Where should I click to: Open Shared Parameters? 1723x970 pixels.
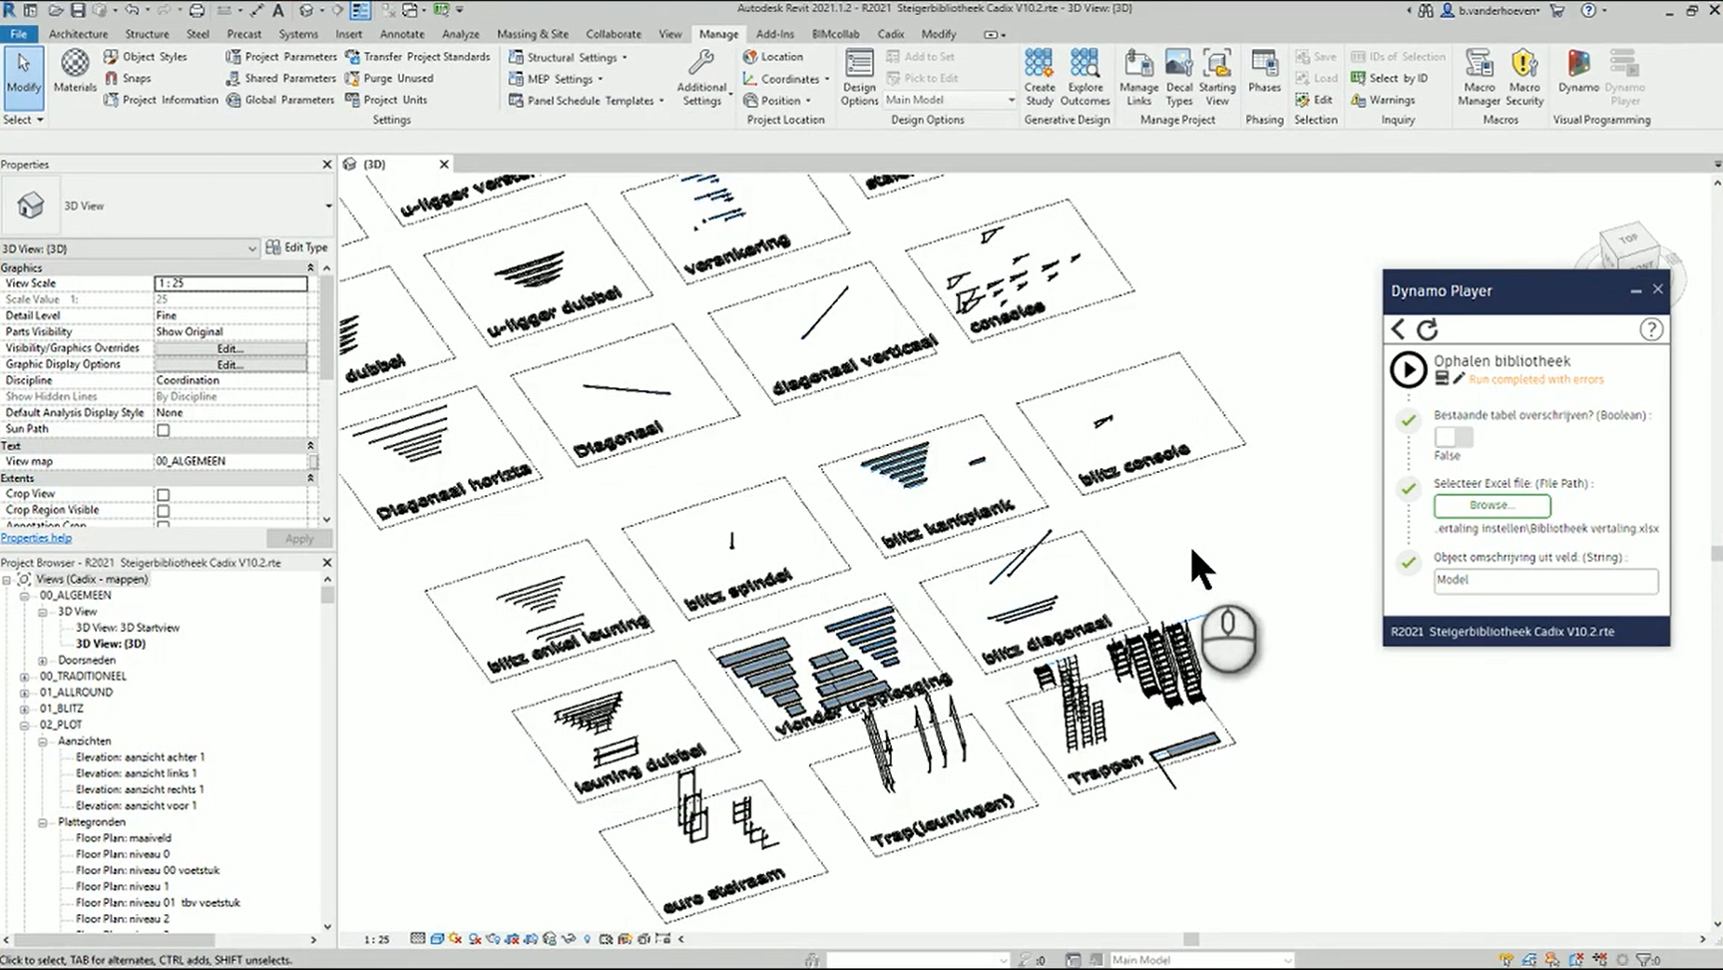281,78
